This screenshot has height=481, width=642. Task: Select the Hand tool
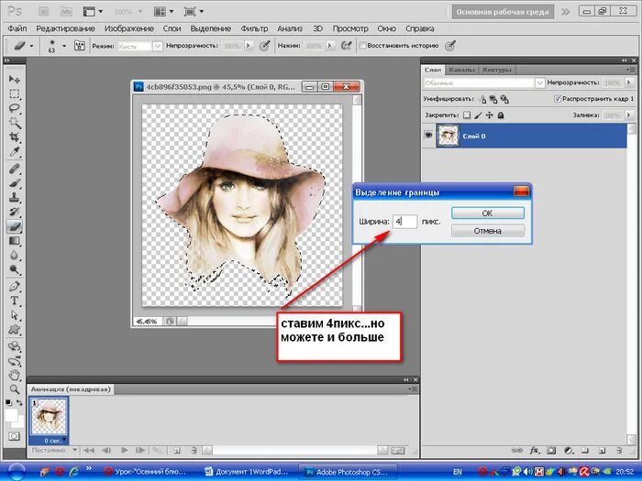point(15,375)
